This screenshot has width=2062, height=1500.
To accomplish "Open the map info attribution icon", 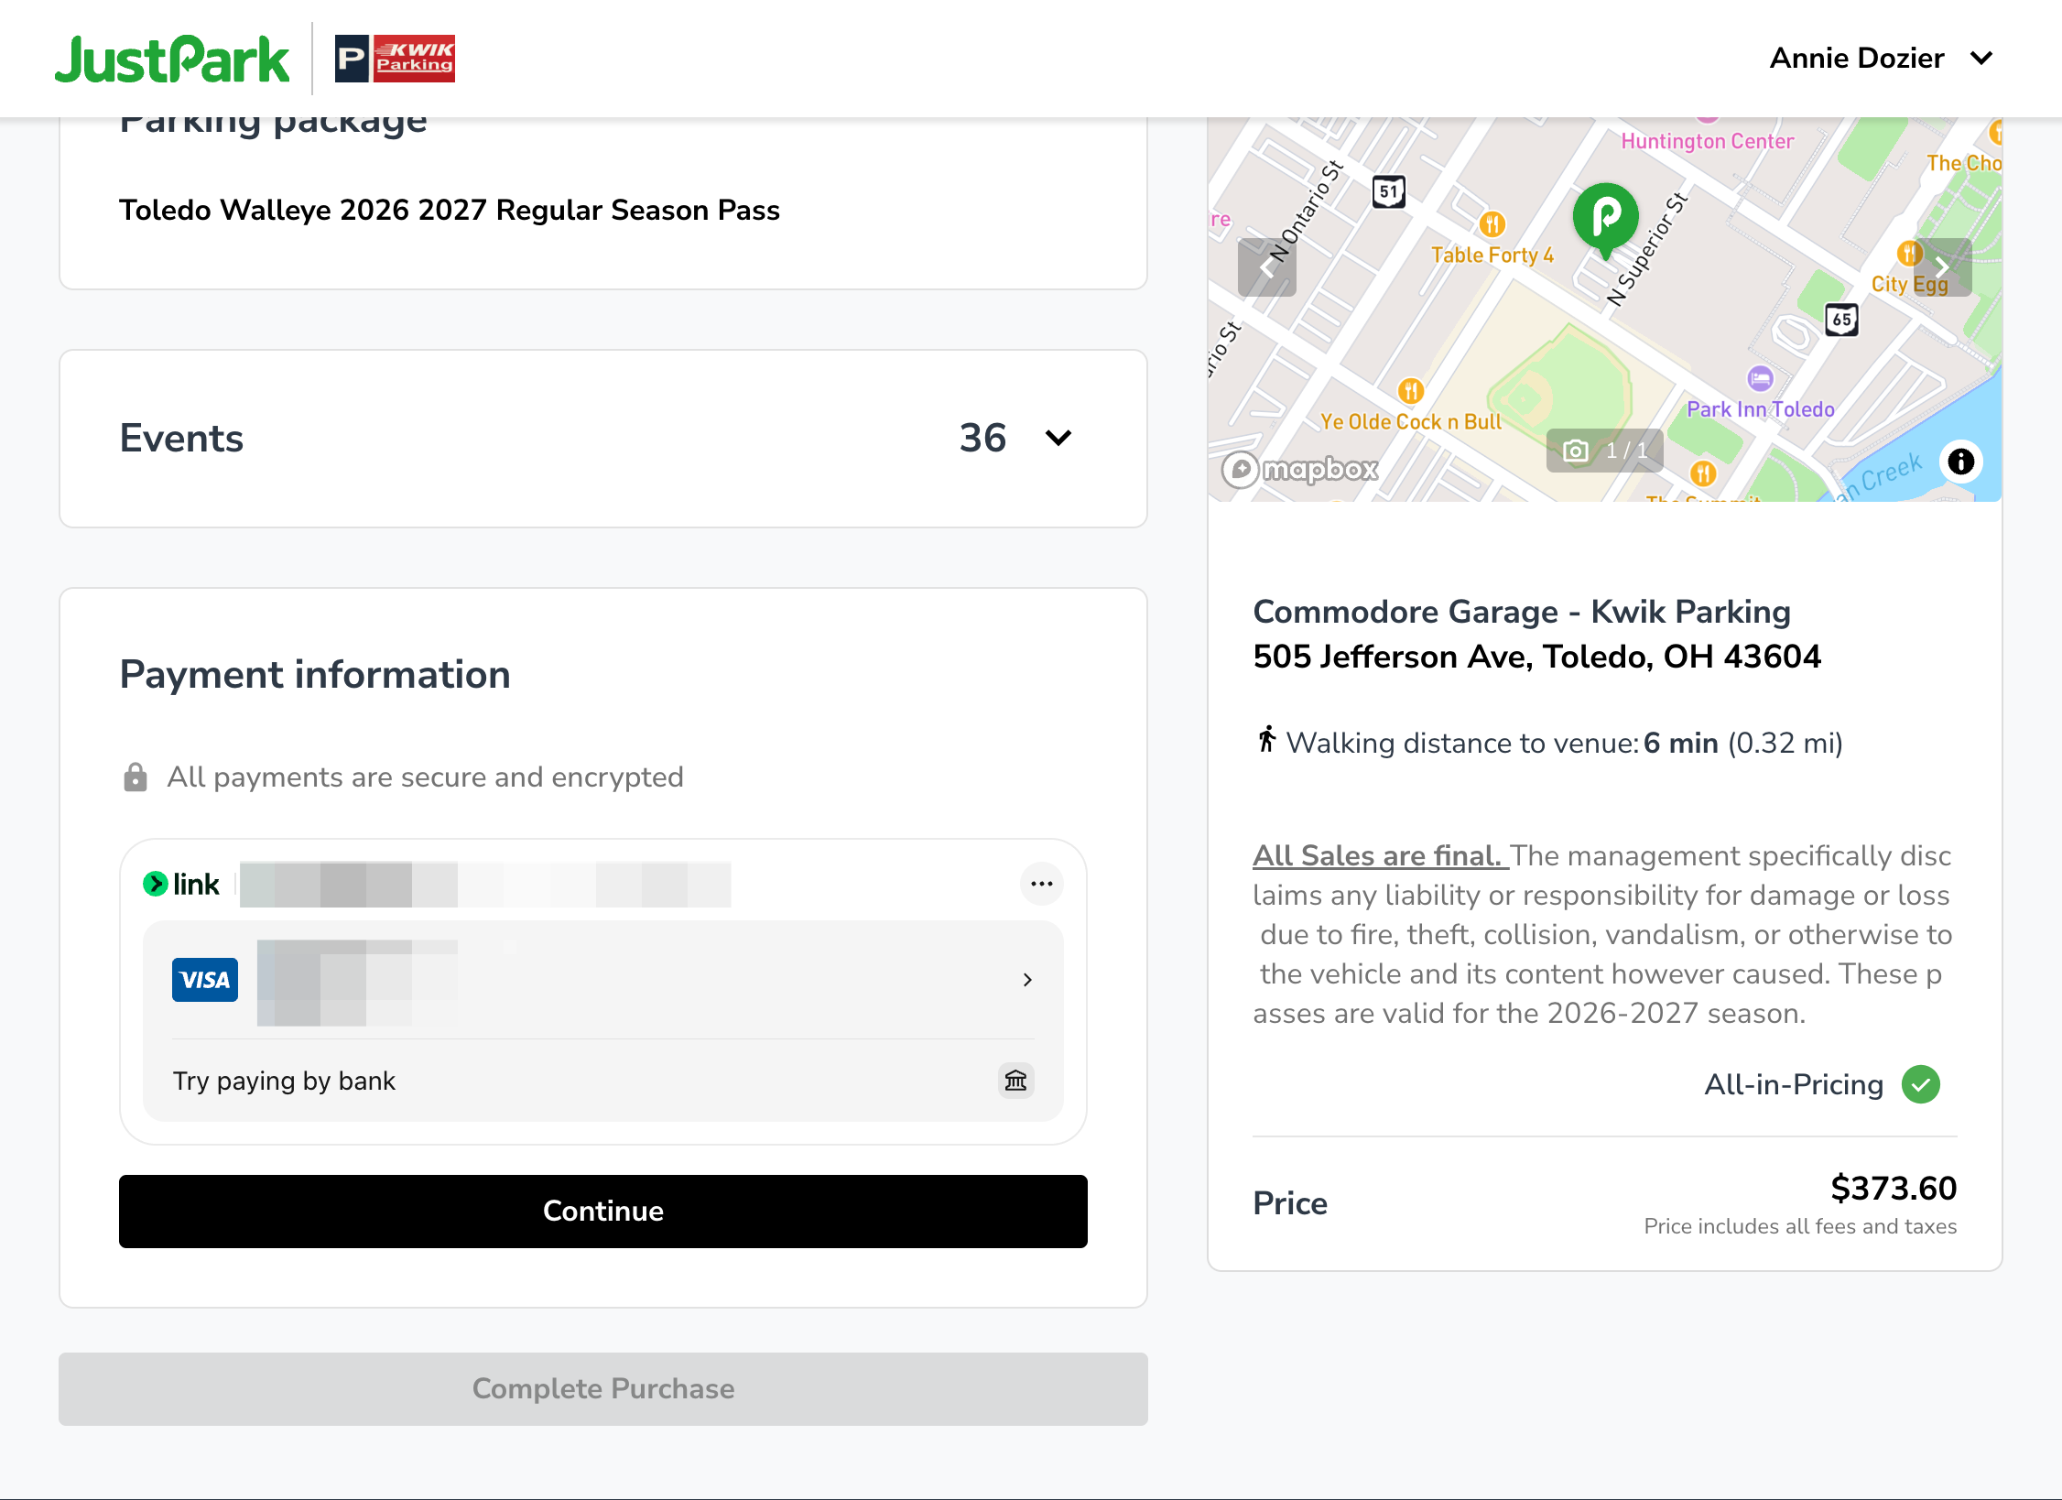I will click(x=1960, y=462).
